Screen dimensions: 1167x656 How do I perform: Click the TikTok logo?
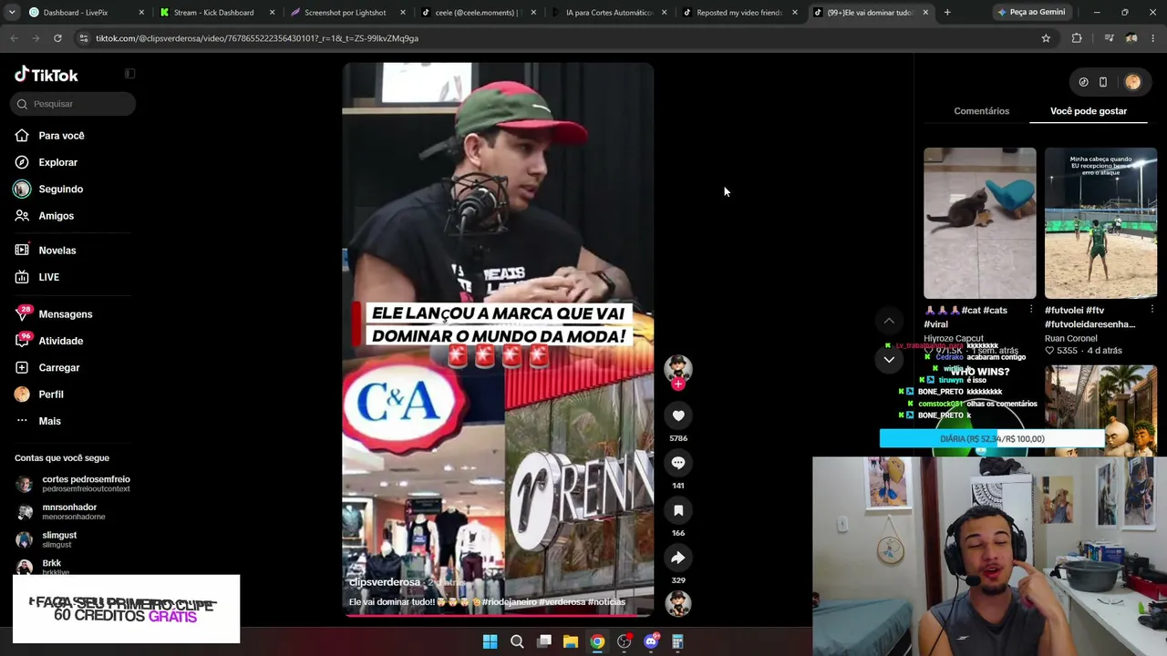click(46, 75)
